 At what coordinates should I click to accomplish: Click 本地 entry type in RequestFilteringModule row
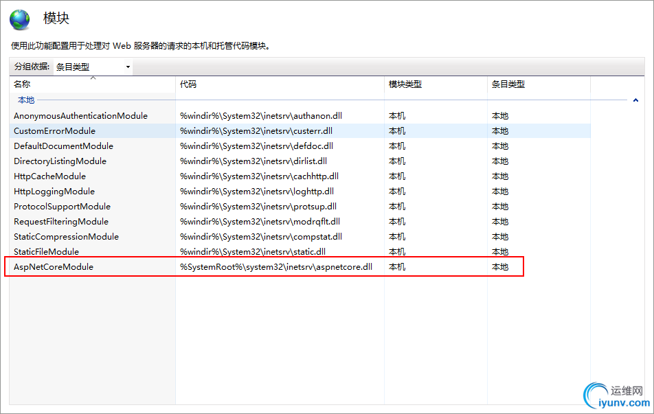(x=500, y=221)
